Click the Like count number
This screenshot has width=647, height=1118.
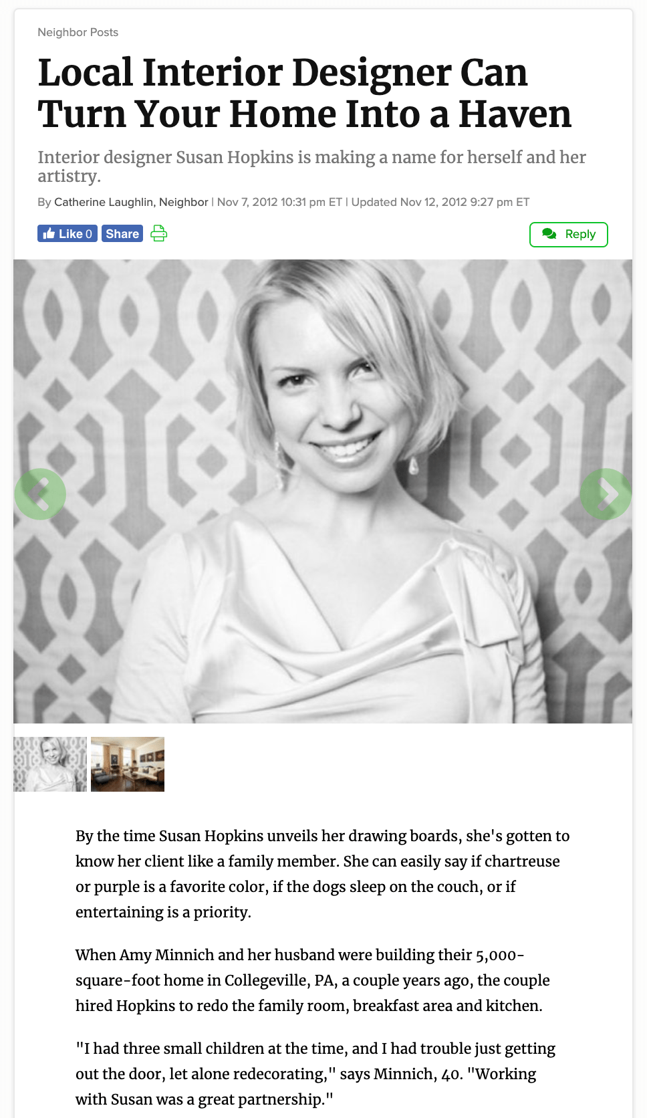click(90, 233)
